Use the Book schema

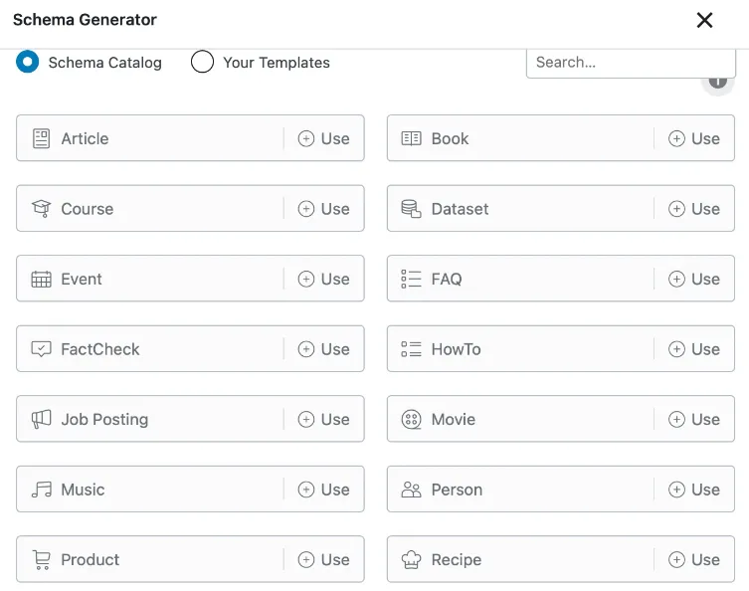tap(694, 138)
